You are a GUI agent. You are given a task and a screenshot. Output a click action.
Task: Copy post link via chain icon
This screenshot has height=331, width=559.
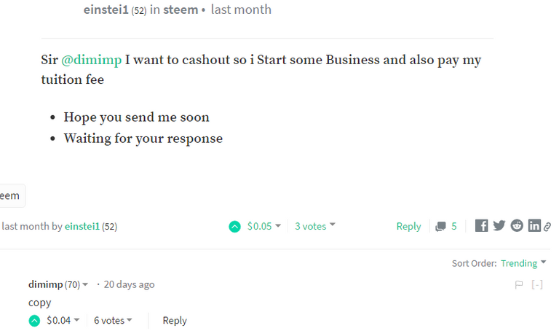[x=547, y=227]
